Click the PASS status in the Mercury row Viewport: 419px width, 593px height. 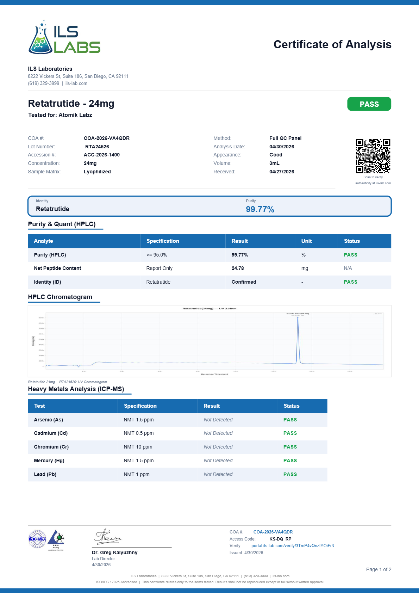click(x=290, y=461)
